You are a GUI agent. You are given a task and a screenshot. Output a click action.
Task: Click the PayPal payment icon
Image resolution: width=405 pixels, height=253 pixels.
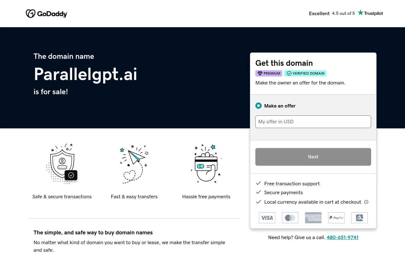point(336,218)
